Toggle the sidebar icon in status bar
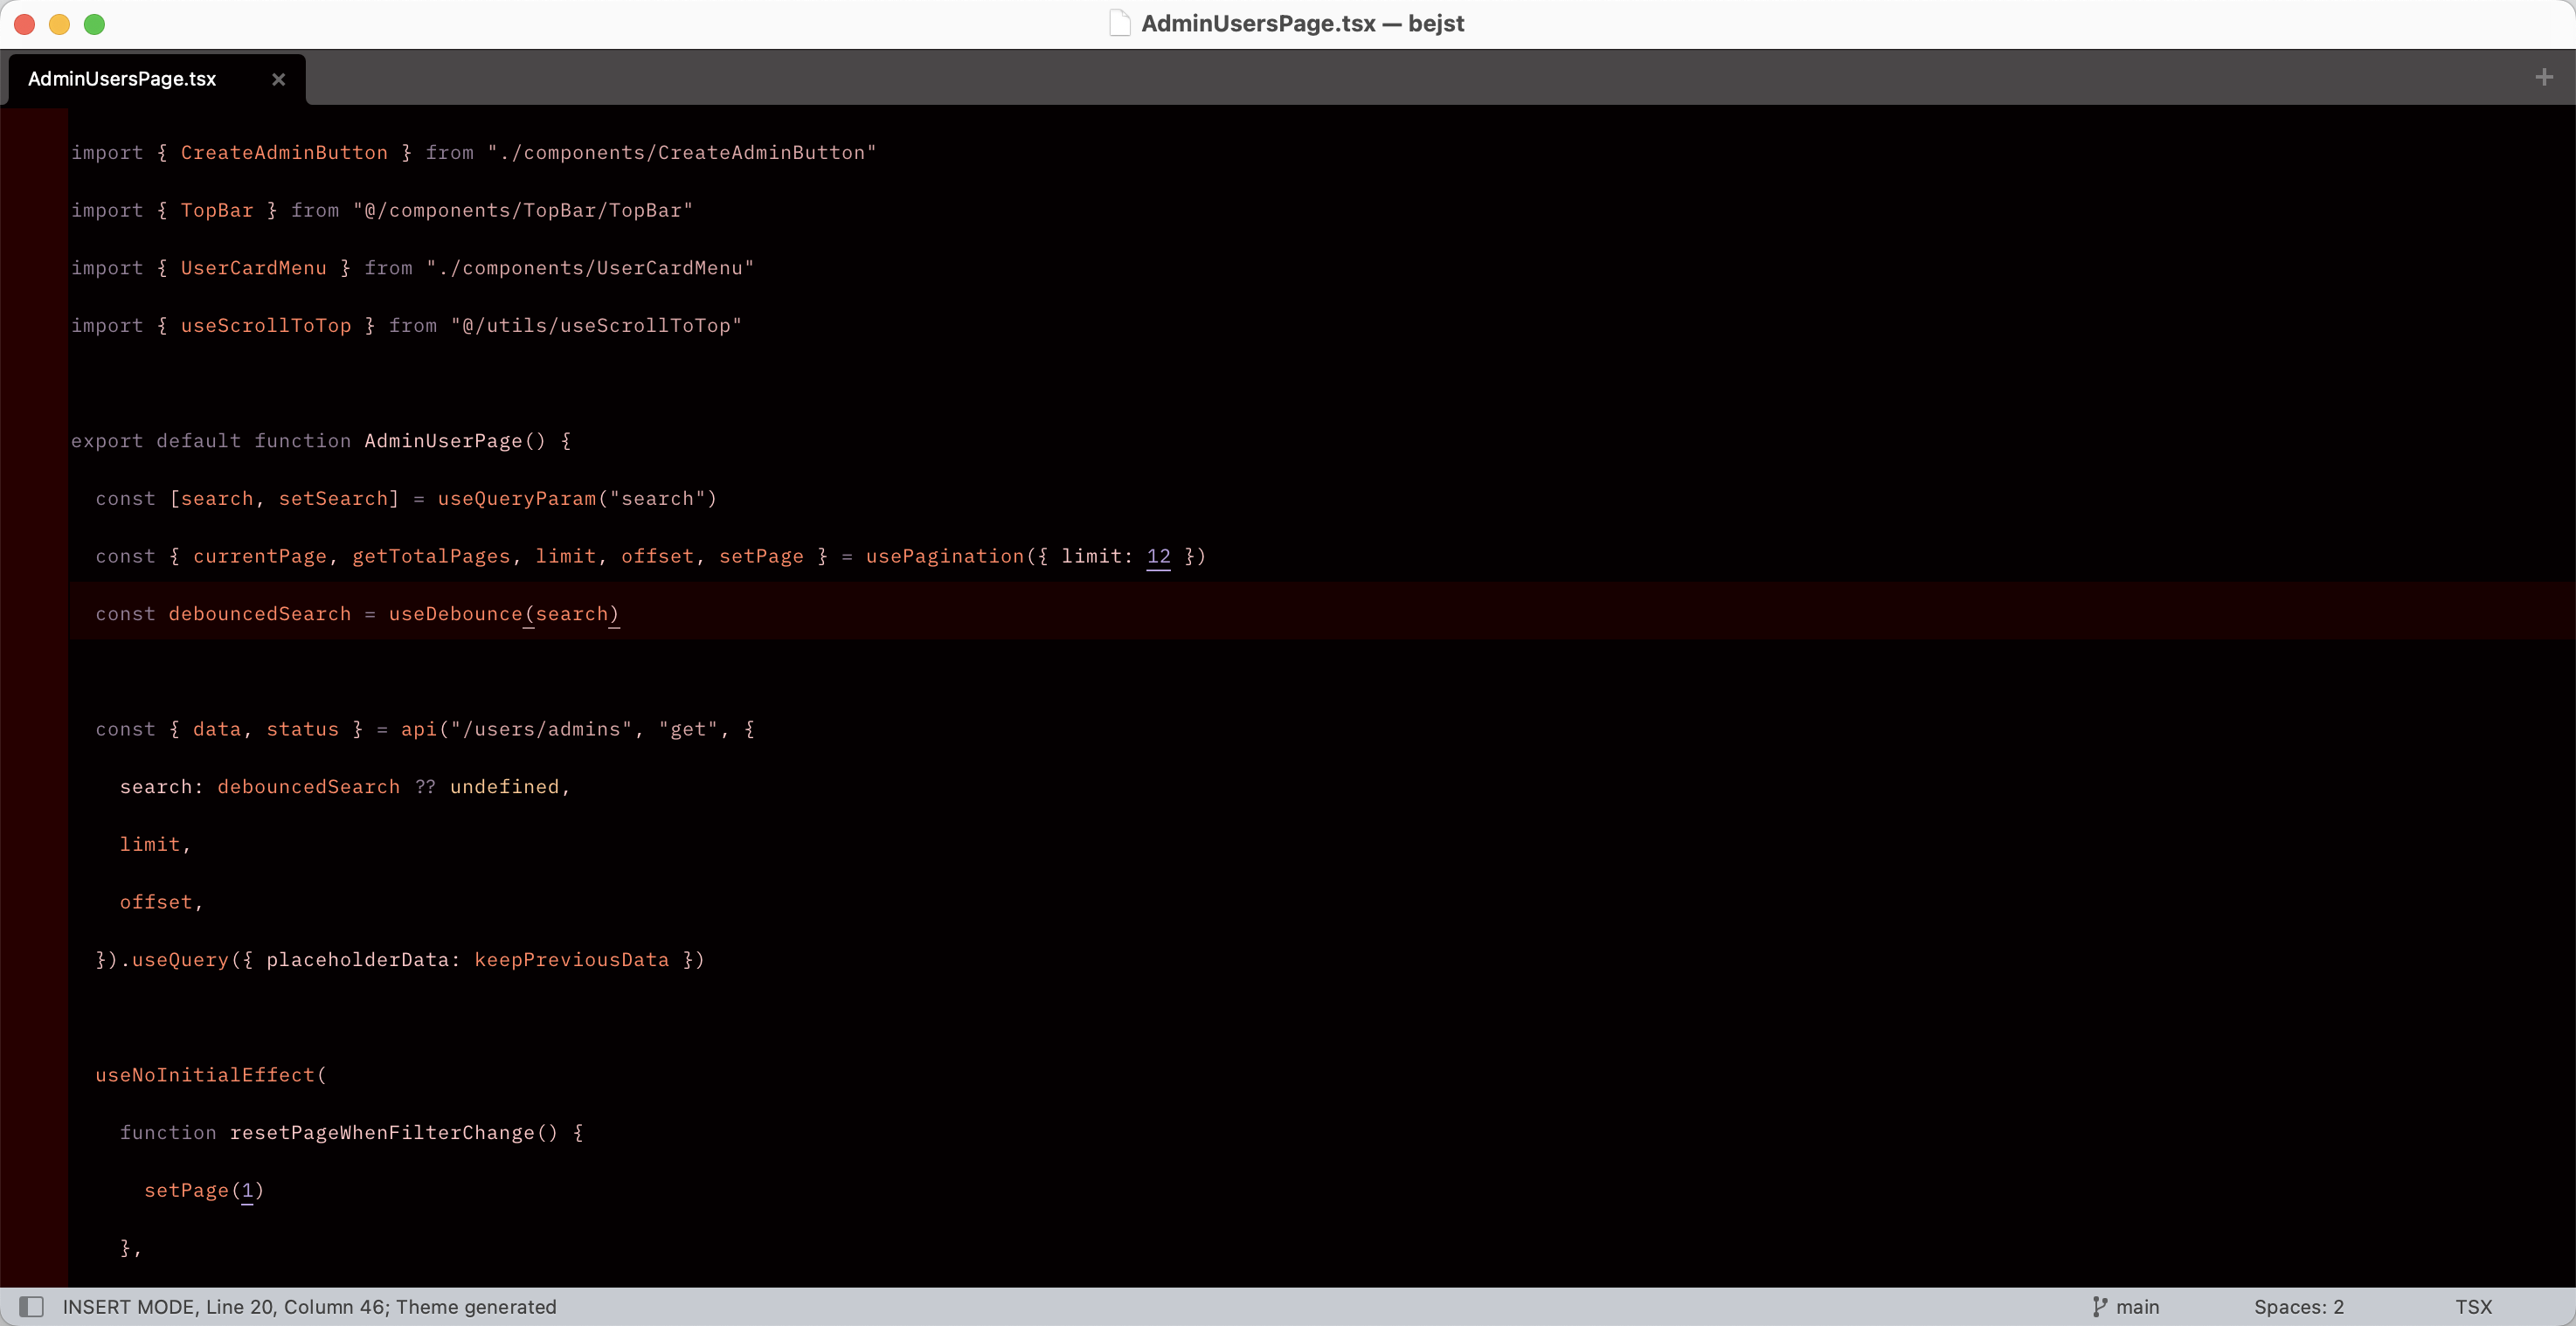The width and height of the screenshot is (2576, 1326). point(32,1306)
